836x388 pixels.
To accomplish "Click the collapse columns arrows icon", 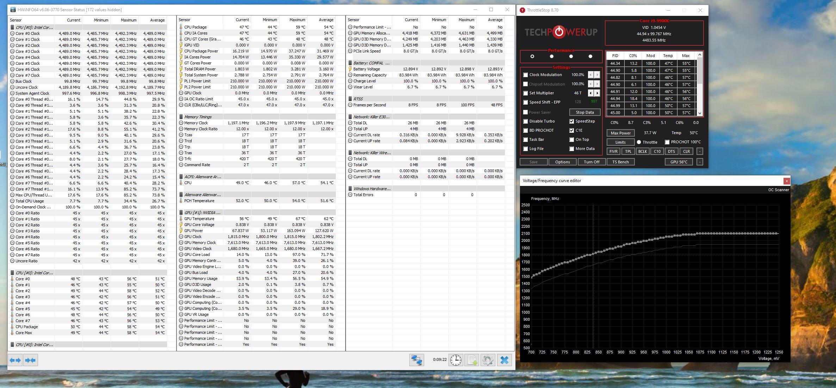I will (x=31, y=360).
